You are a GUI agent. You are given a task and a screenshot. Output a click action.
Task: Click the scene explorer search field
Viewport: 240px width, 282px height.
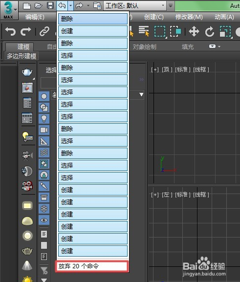[x=48, y=83]
